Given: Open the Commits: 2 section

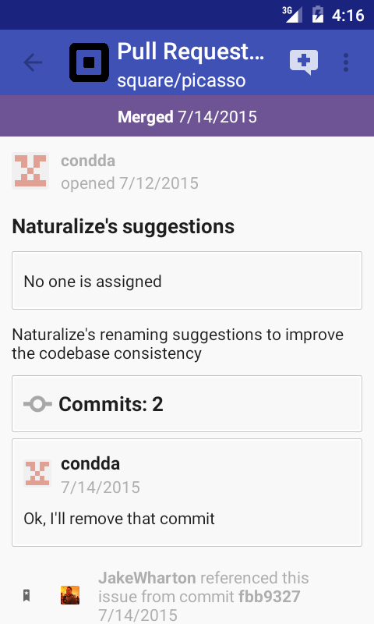Looking at the screenshot, I should 187,403.
